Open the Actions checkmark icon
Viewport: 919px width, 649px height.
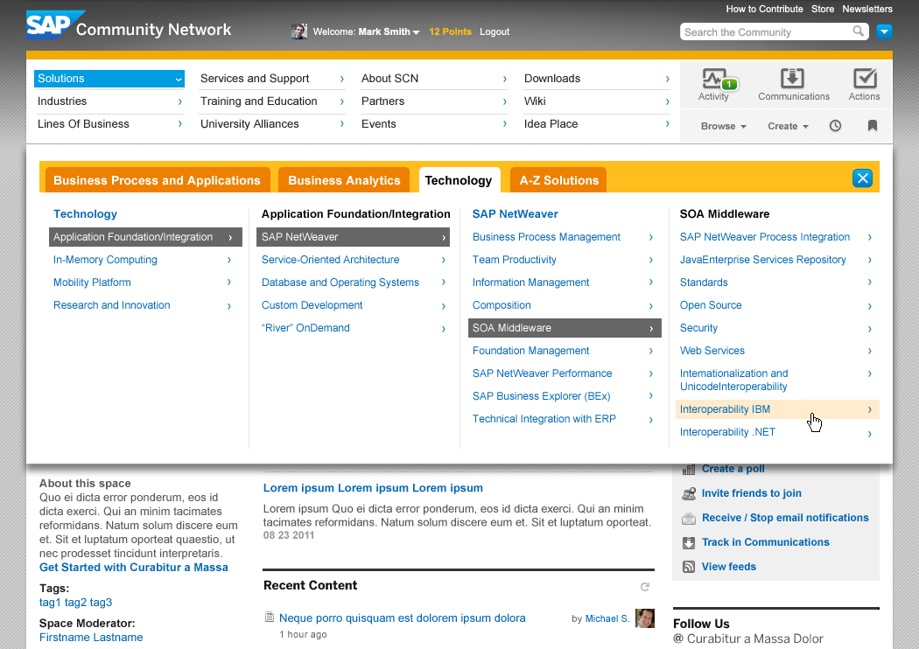pos(865,78)
